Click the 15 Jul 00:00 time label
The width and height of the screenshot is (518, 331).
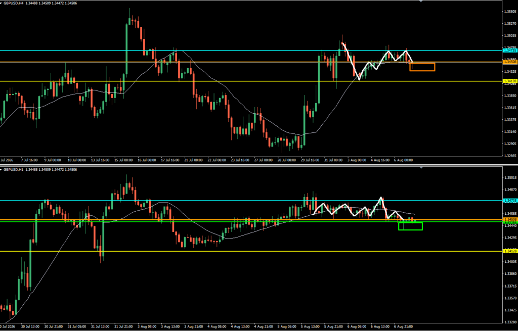pos(123,160)
